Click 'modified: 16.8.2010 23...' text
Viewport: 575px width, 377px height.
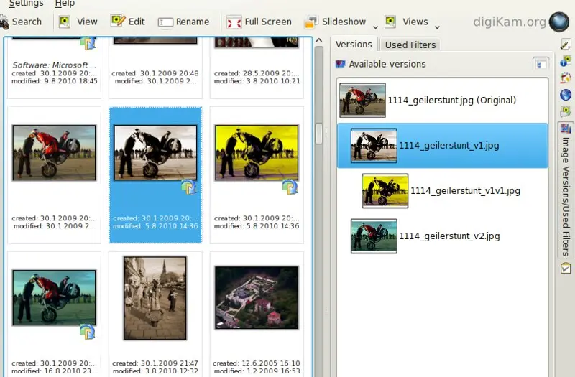pos(55,371)
